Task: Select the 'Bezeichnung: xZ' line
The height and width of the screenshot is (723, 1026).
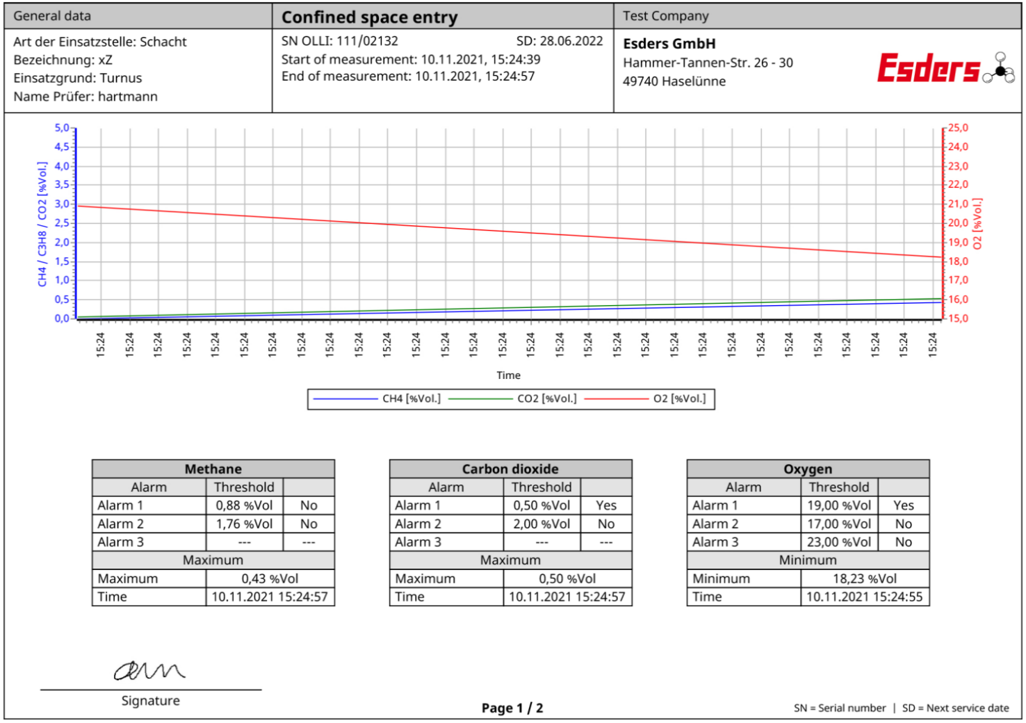Action: tap(63, 60)
